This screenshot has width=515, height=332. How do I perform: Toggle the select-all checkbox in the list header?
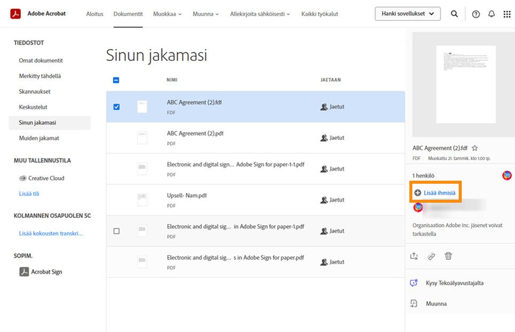115,80
